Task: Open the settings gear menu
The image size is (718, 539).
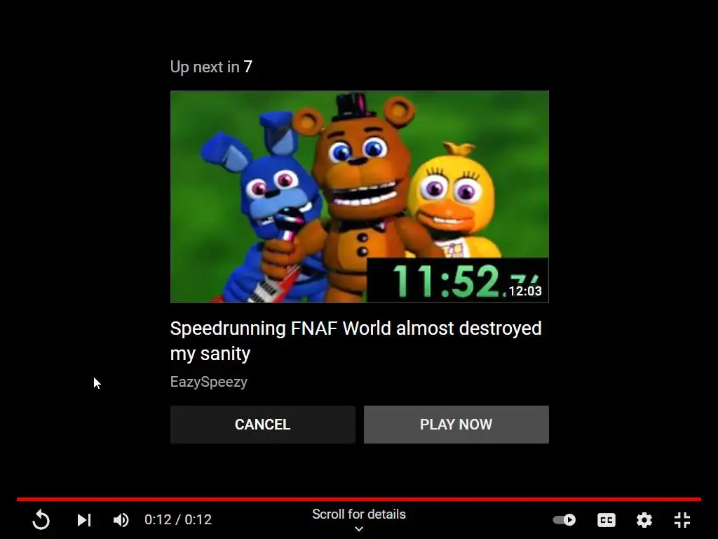Action: coord(644,520)
